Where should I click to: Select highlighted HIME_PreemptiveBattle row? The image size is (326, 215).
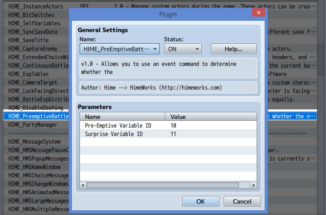[x=36, y=116]
